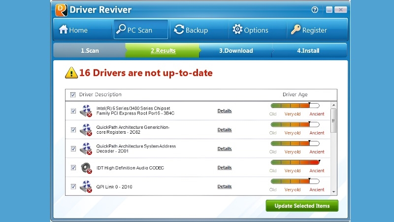Select step 4.Install

point(308,51)
